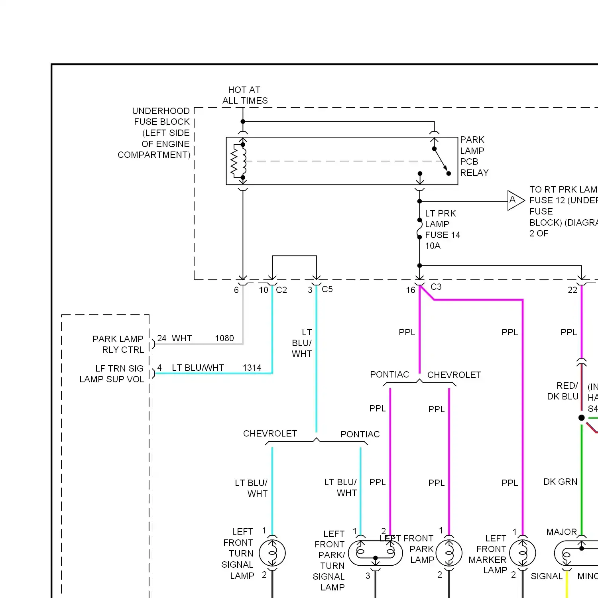Click the 'LEFT FRONT TURN SIGNAL LAMP' label
Screen dimensions: 598x598
pos(238,553)
